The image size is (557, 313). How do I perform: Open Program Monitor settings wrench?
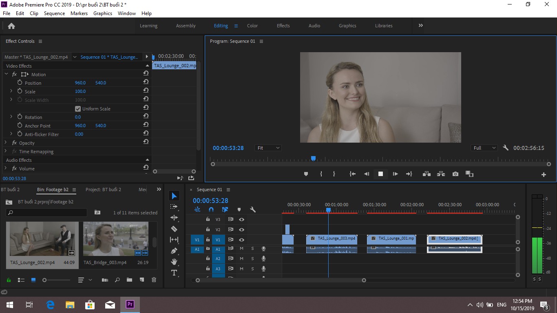[506, 148]
